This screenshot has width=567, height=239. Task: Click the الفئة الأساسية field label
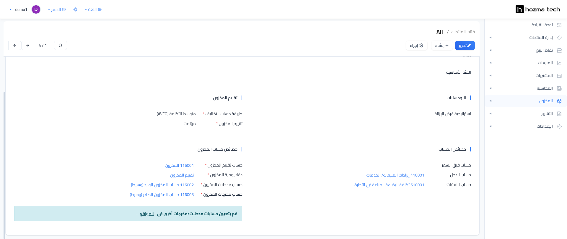click(x=459, y=72)
